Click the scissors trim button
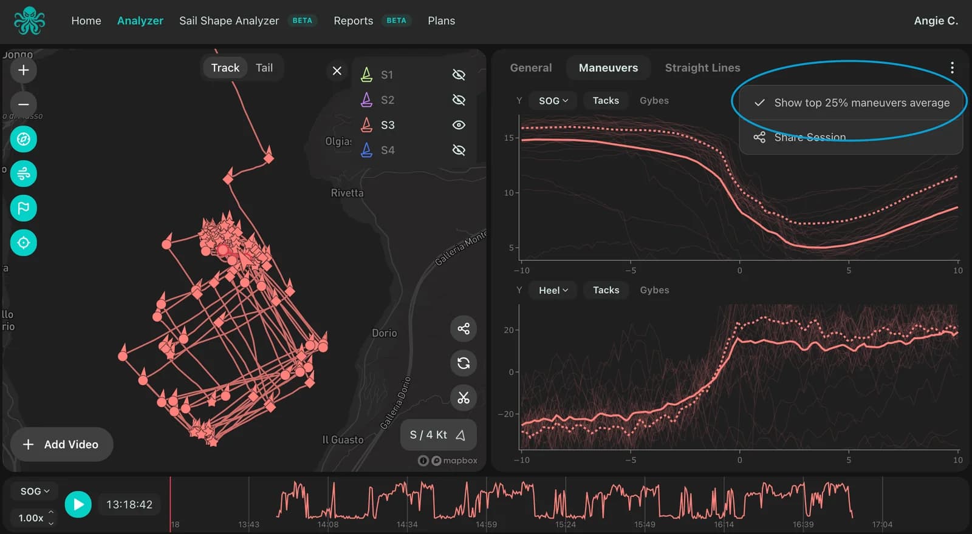 464,397
